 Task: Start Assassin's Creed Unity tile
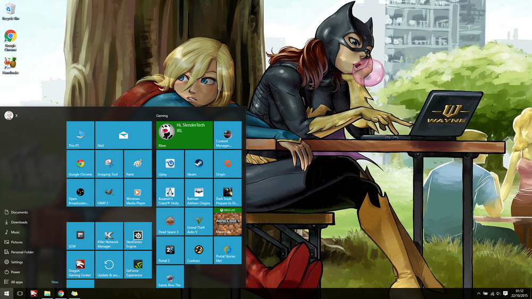click(x=170, y=193)
